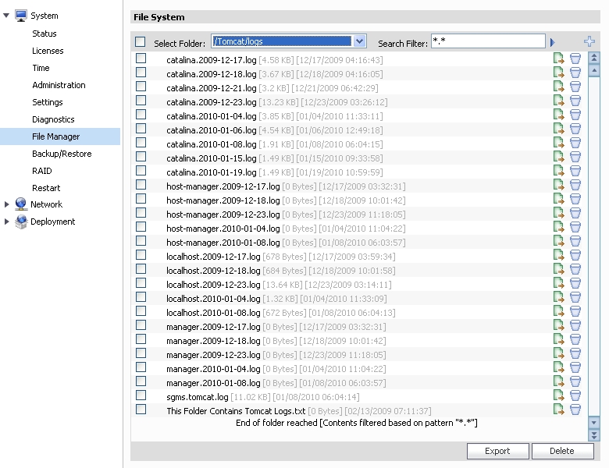Screen dimensions: 609x468
Task: Click the single scroll-down arrow
Action: pos(594,423)
